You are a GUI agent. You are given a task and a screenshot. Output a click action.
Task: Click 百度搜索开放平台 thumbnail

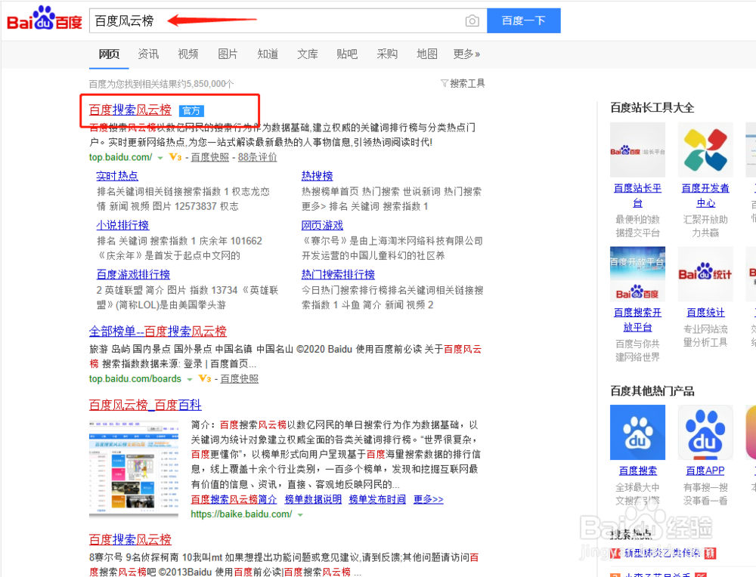click(x=637, y=274)
